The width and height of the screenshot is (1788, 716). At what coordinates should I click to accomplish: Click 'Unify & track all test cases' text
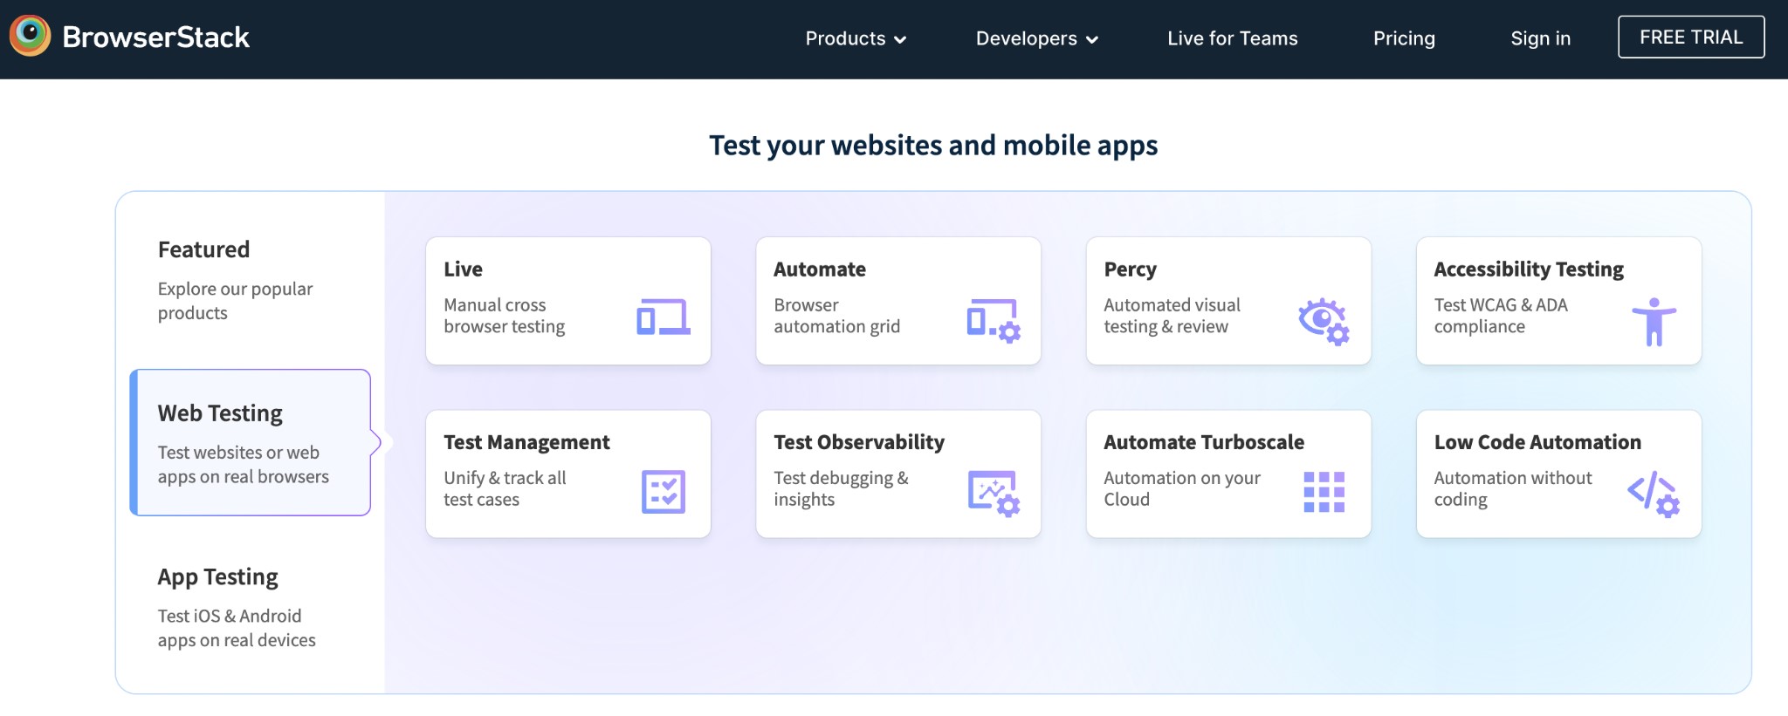[505, 488]
